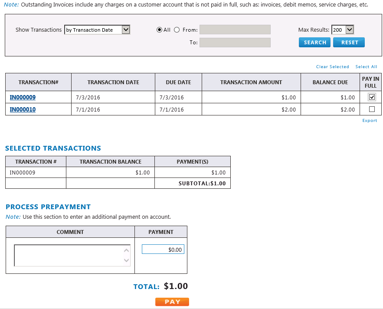The height and width of the screenshot is (309, 383).
Task: Open invoice IN000009 link
Action: pyautogui.click(x=23, y=97)
